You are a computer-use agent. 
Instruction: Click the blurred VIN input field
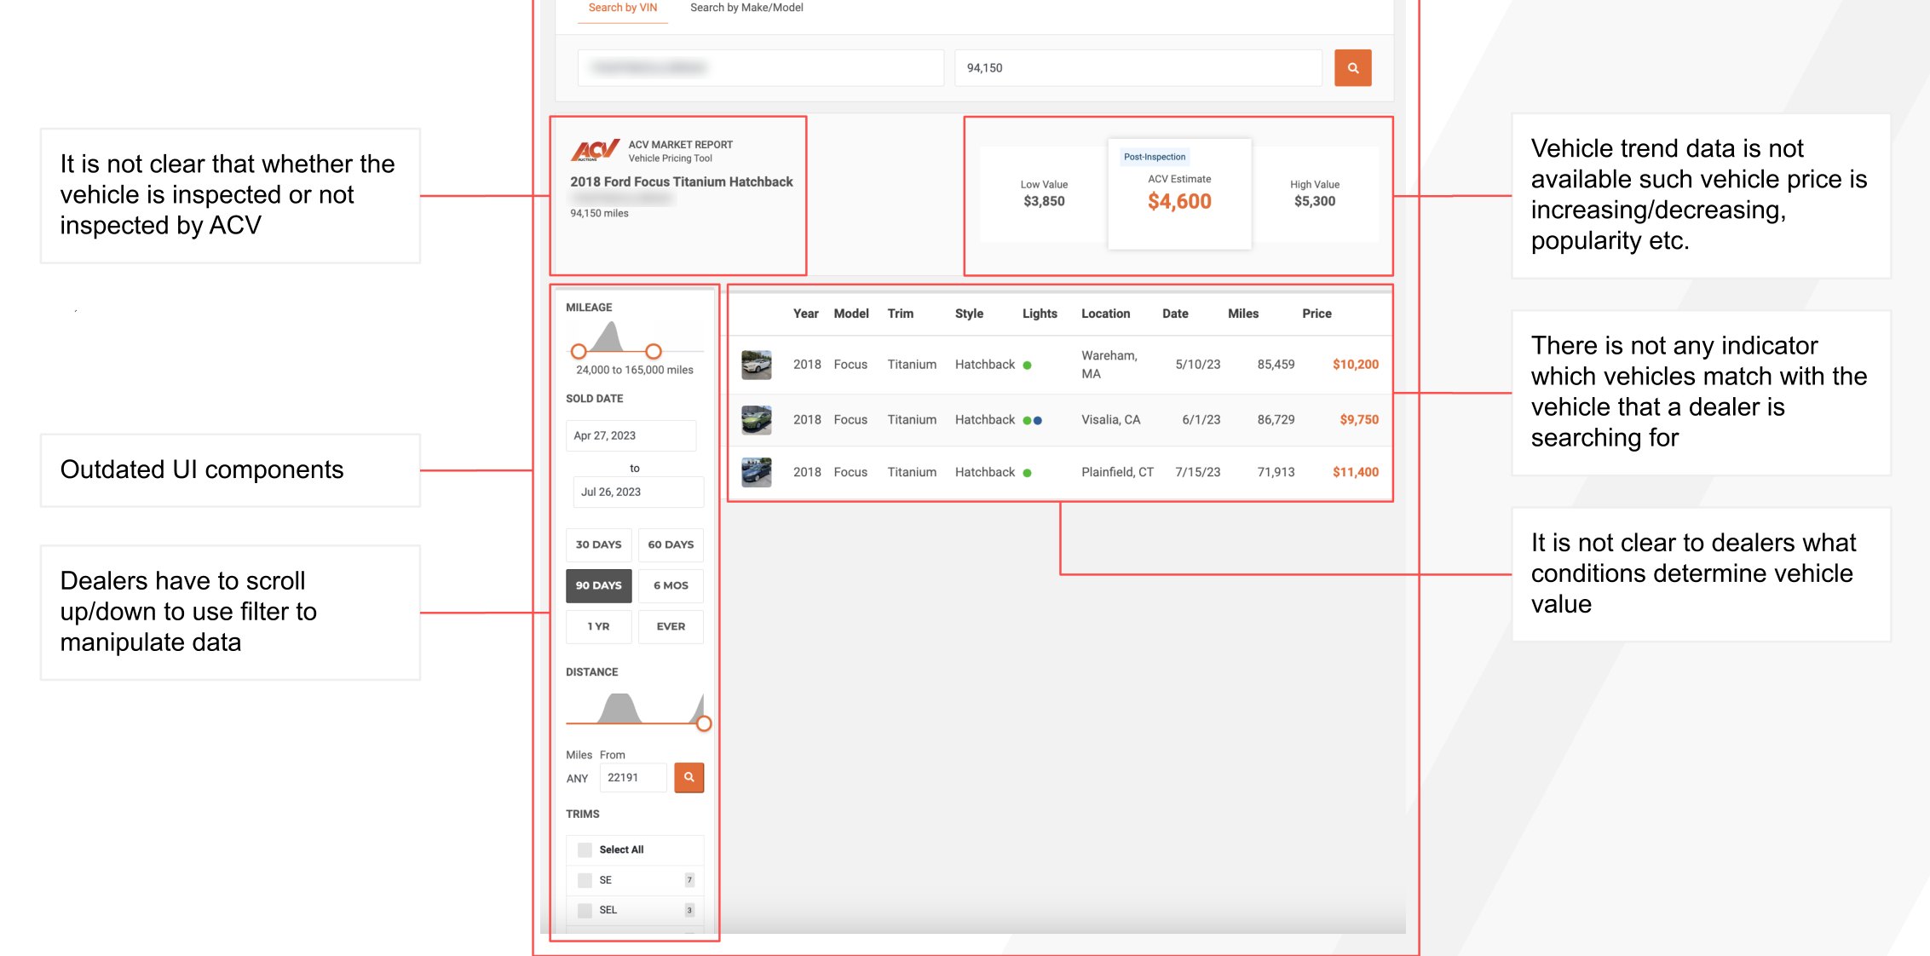761,68
